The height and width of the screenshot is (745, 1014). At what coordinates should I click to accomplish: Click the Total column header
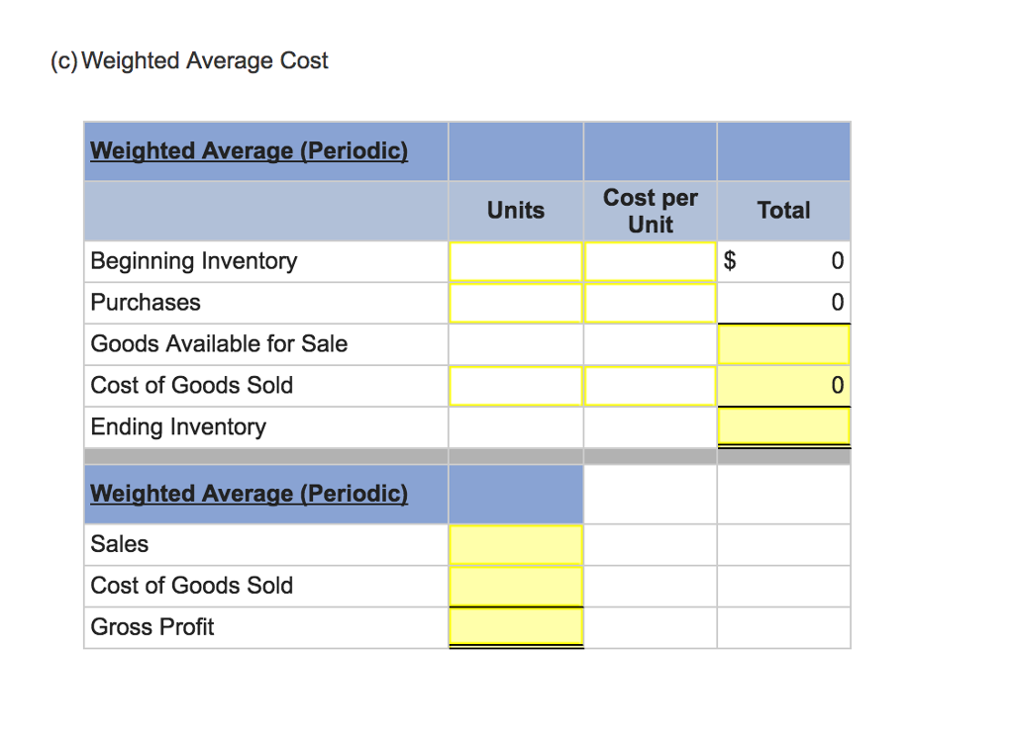[x=783, y=211]
